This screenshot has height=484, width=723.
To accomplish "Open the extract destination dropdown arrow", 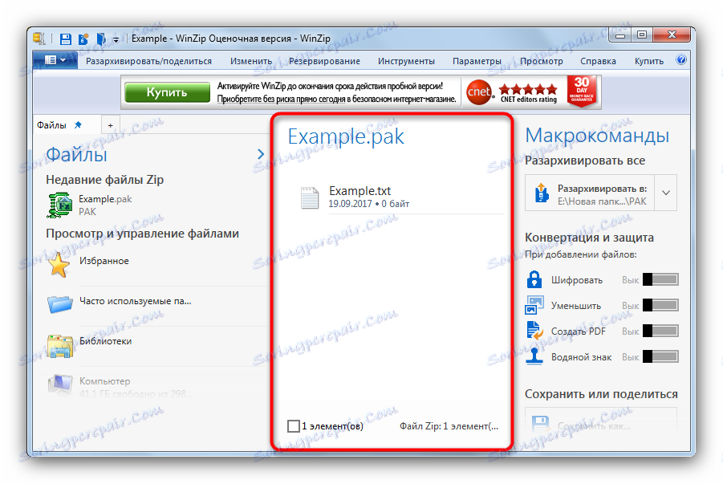I will pyautogui.click(x=666, y=193).
